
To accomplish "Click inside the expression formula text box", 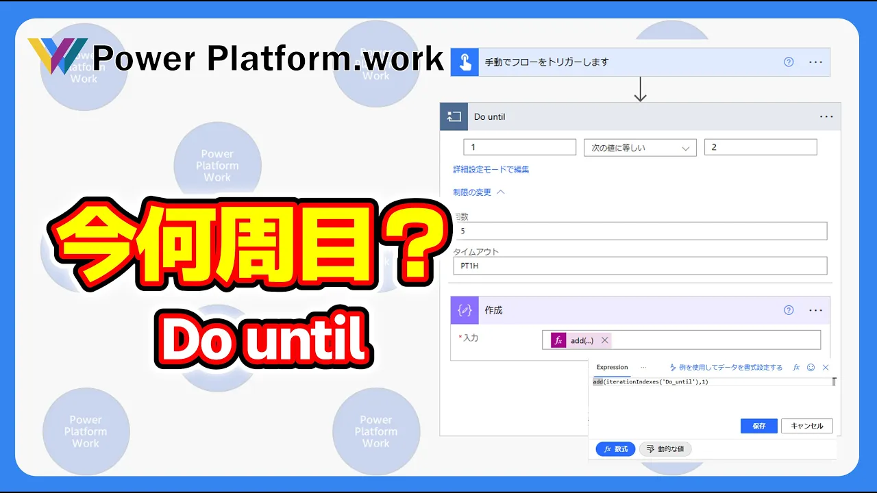I will [x=711, y=382].
